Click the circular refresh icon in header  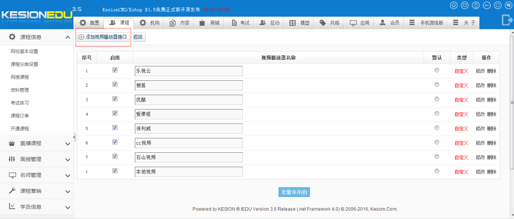point(498,5)
